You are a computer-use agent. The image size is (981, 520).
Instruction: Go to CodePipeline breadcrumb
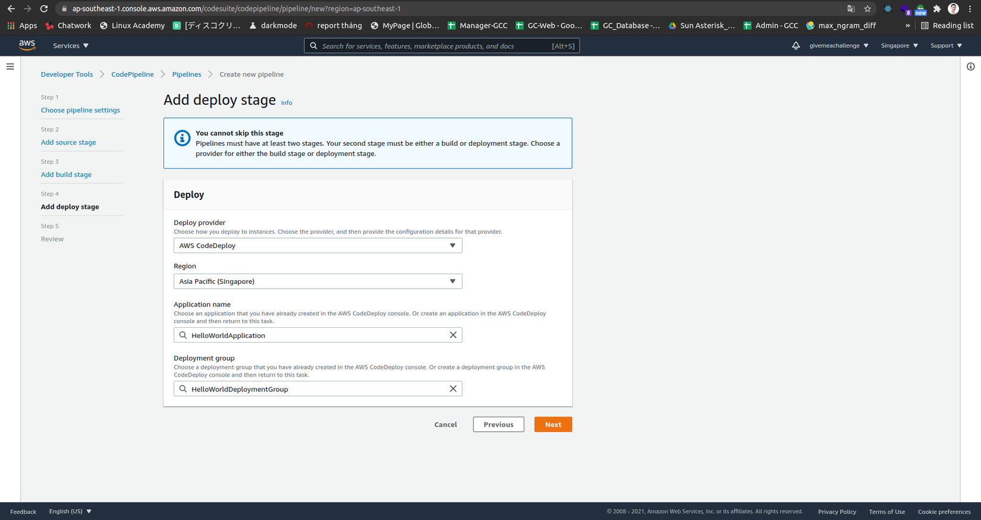pyautogui.click(x=133, y=74)
